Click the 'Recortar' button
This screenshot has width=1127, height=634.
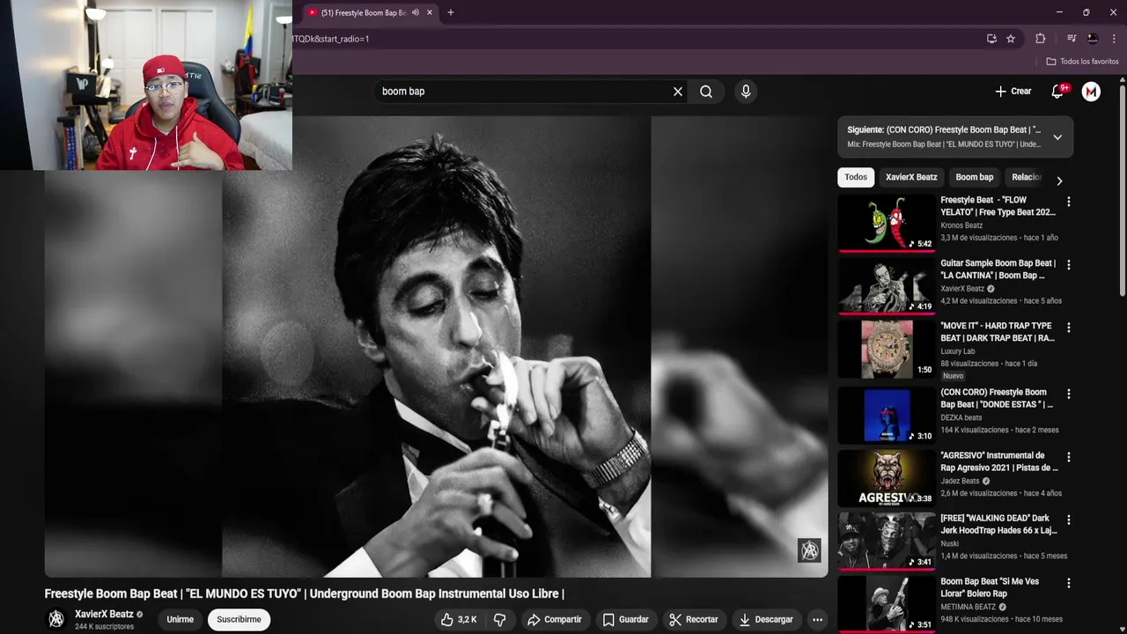click(694, 620)
